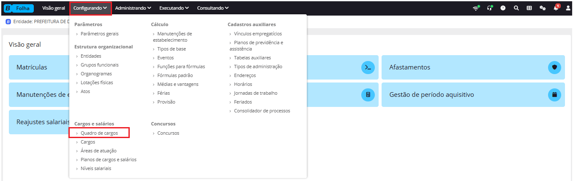
Task: Select Quadro de cargos menu entry
Action: (99, 133)
